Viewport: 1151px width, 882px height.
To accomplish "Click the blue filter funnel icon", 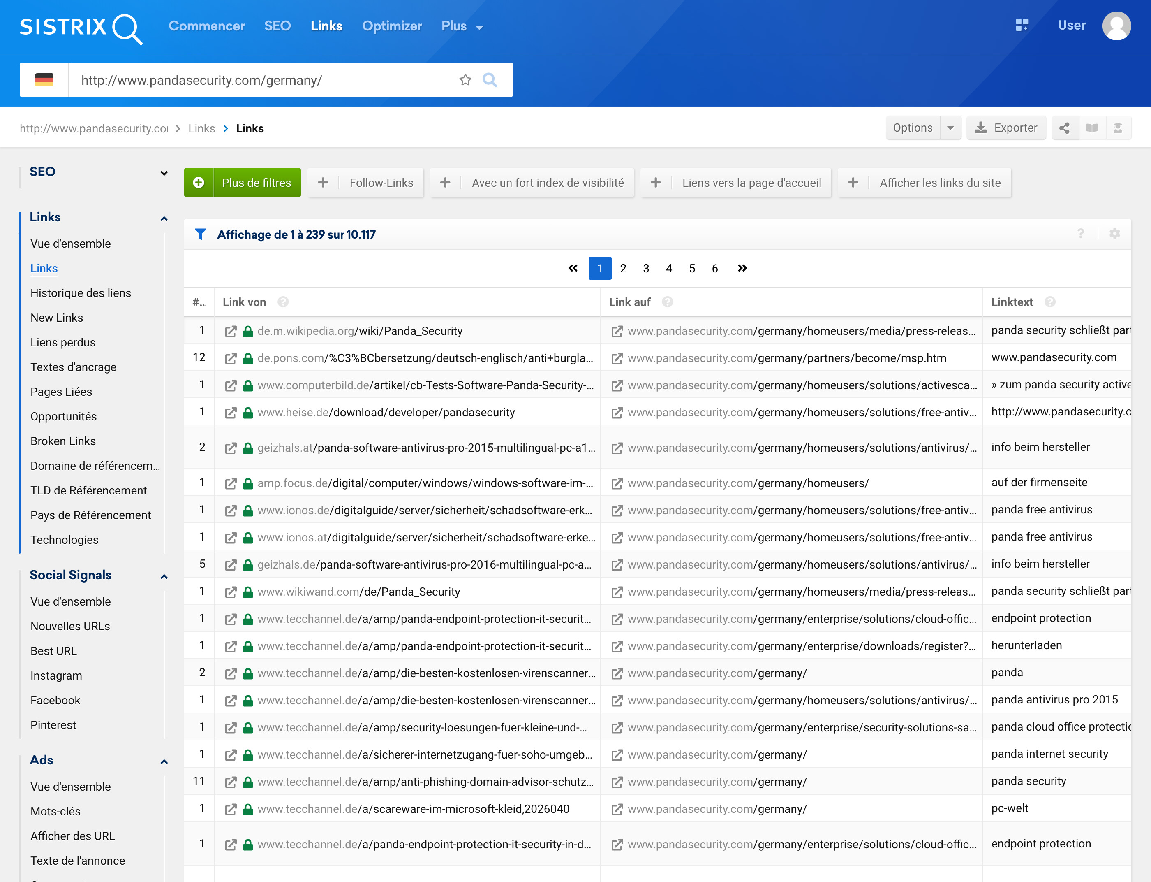I will pos(201,234).
